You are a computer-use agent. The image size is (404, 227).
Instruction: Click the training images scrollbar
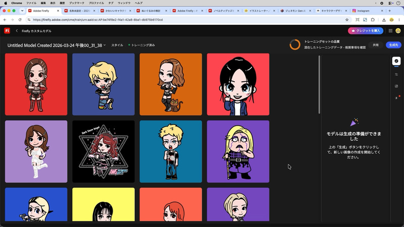pyautogui.click(x=319, y=84)
